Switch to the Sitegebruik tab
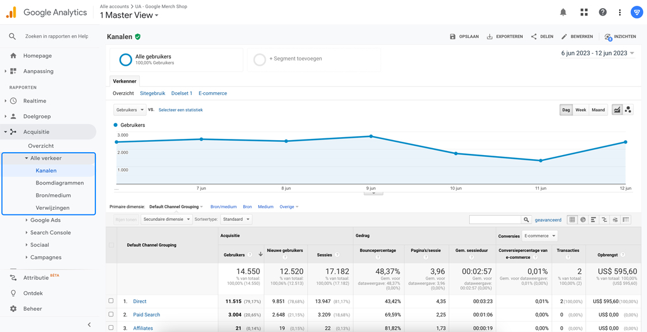 pyautogui.click(x=153, y=93)
